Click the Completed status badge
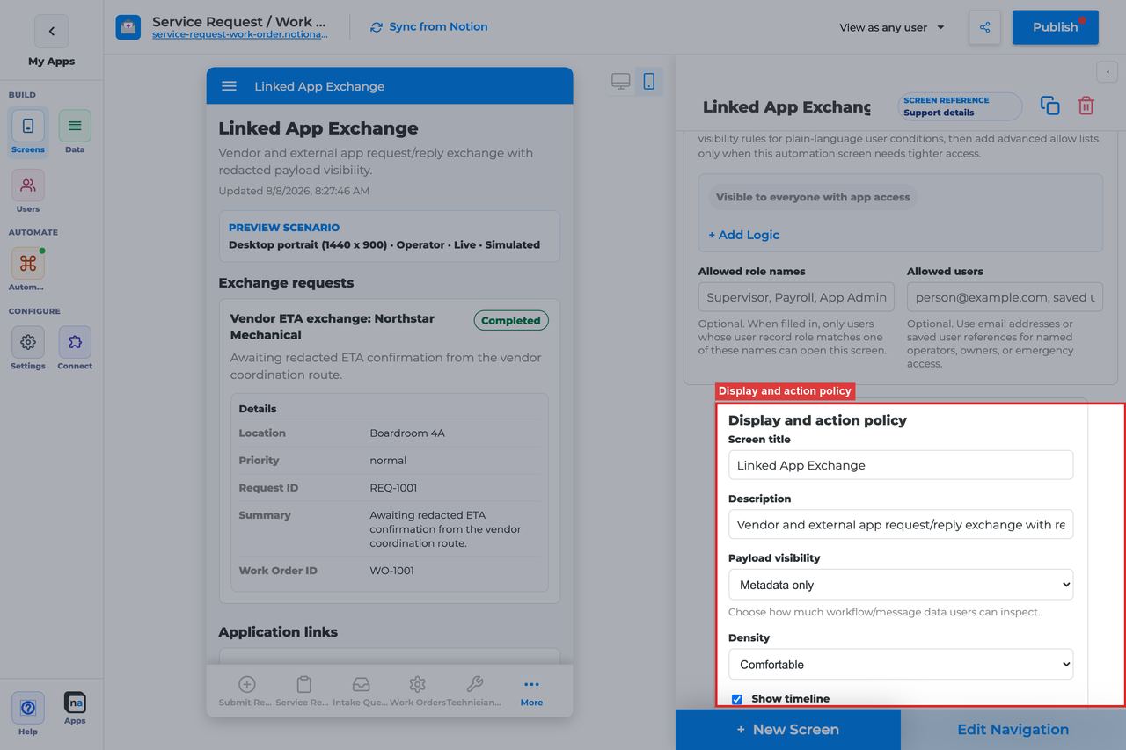Screen dimensions: 1126x750 (511, 320)
